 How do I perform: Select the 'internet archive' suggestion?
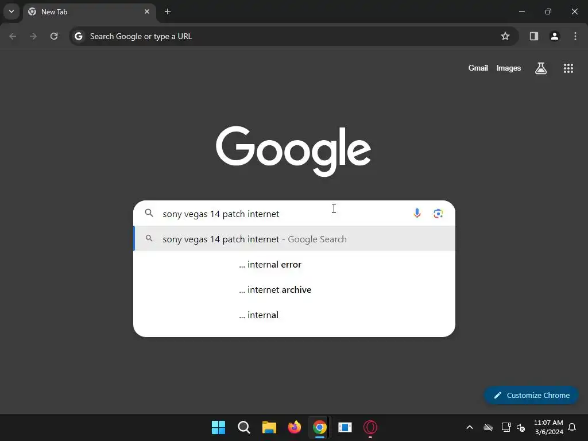pyautogui.click(x=295, y=289)
